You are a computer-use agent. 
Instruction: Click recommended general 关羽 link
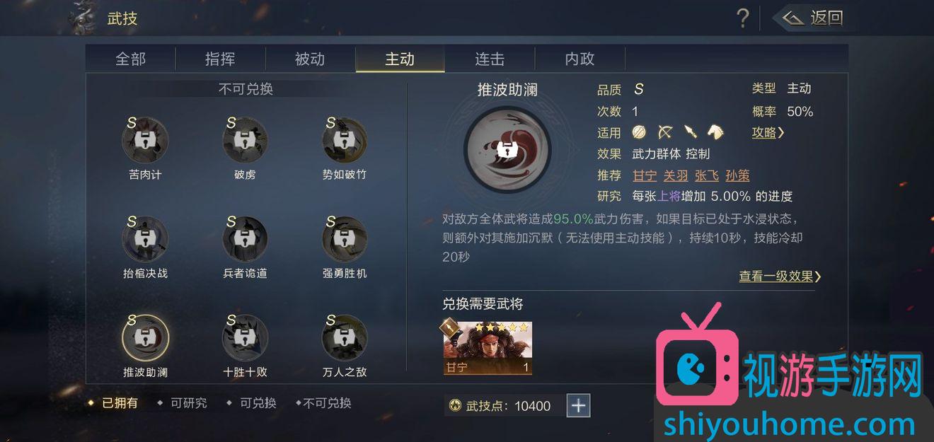676,175
